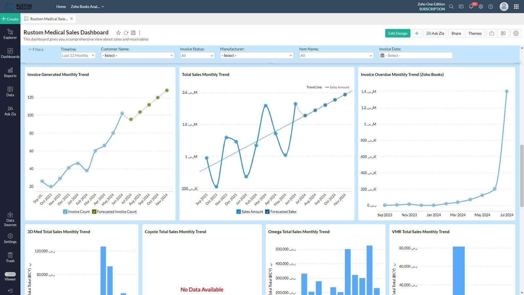Switch to the Rustom Medical Sale... tab
Screen dimensions: 524x295
coord(49,19)
